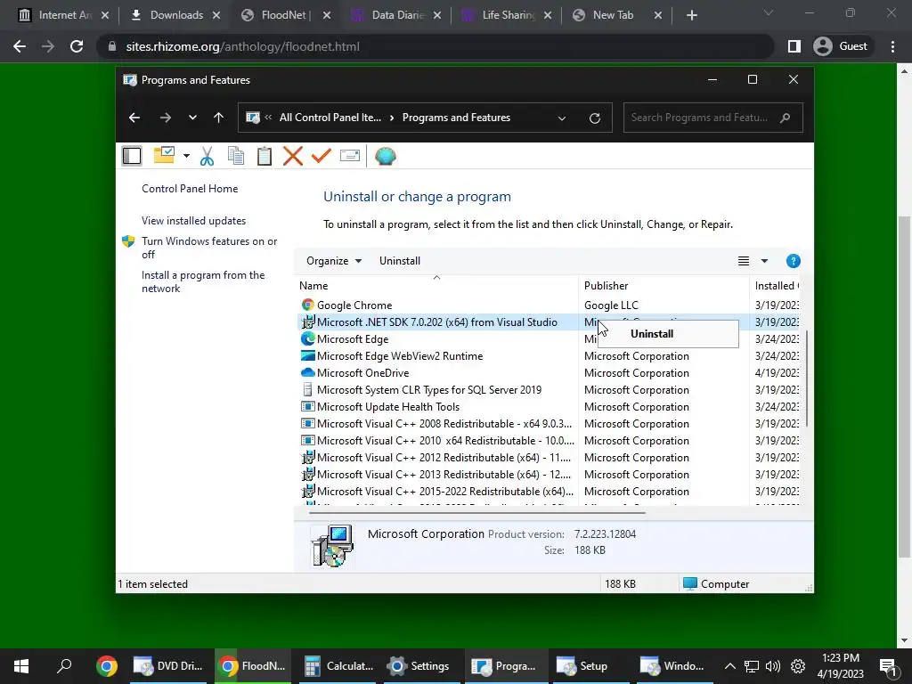Open a new browser tab with plus button
Screen dimensions: 912x684
pyautogui.click(x=691, y=15)
